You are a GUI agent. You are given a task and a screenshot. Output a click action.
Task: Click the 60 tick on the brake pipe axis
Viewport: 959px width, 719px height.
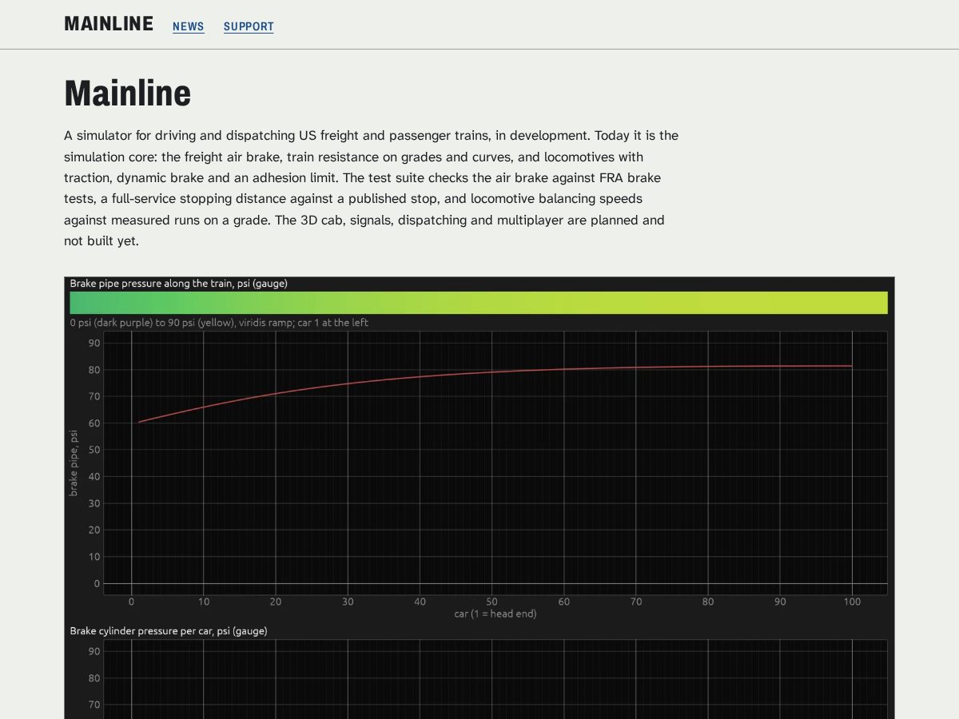tap(94, 423)
